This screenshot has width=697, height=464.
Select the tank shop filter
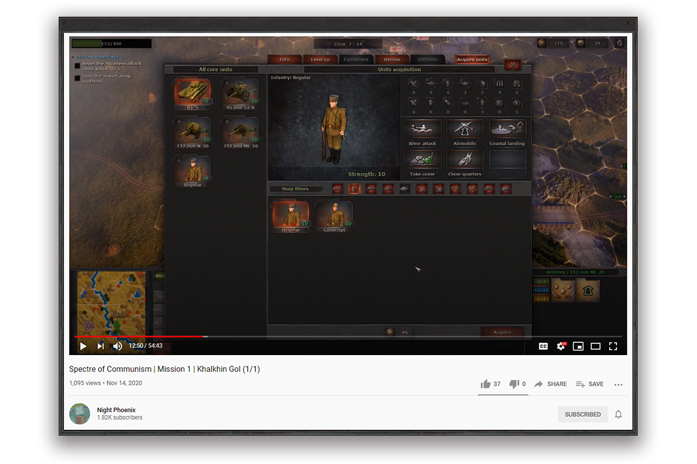point(388,189)
